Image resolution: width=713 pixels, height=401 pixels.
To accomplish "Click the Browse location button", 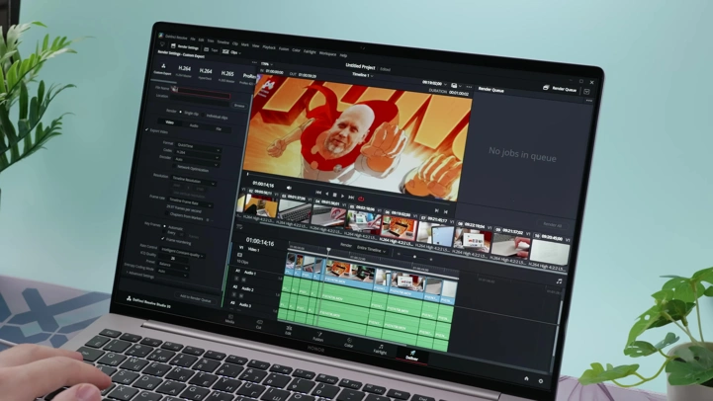I will [239, 106].
